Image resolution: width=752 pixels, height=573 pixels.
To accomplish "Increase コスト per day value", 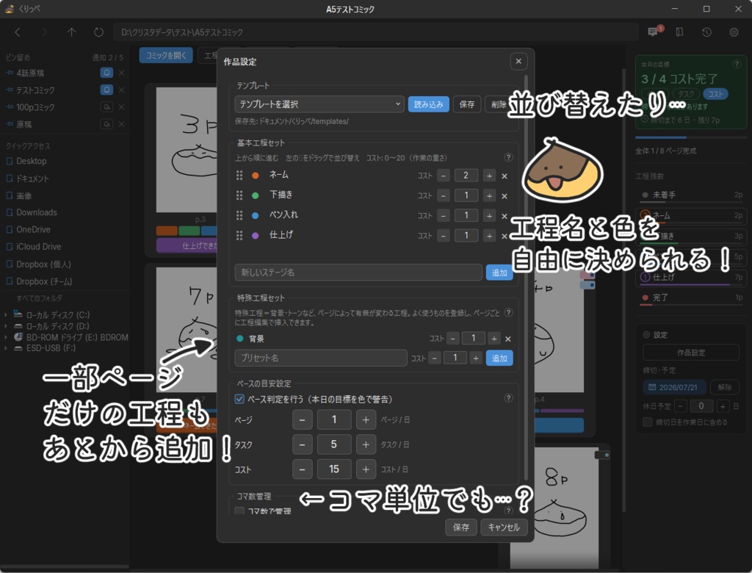I will tap(366, 469).
